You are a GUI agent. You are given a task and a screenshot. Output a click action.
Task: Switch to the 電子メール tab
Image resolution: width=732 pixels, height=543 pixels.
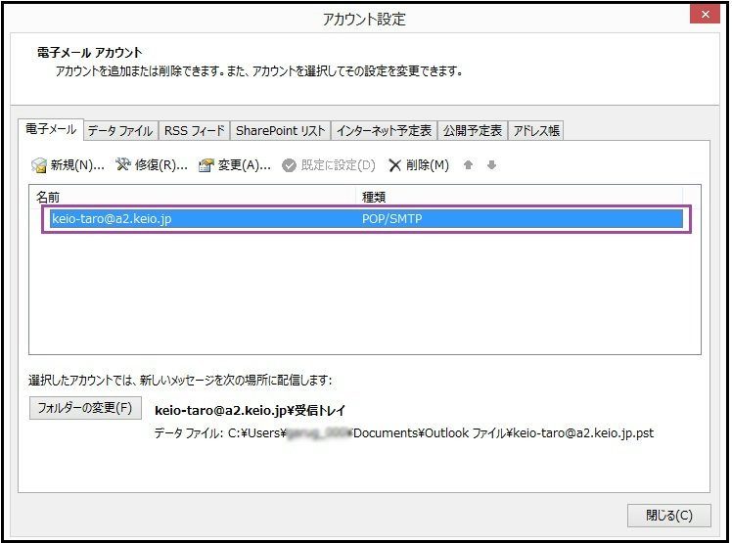tap(50, 130)
